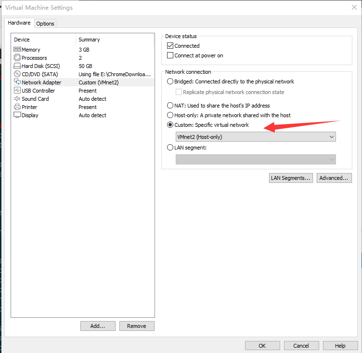The image size is (362, 353).
Task: Select the Network Adapter label
Action: 41,82
